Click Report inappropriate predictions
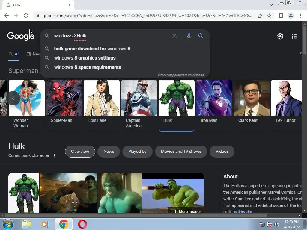 [181, 75]
